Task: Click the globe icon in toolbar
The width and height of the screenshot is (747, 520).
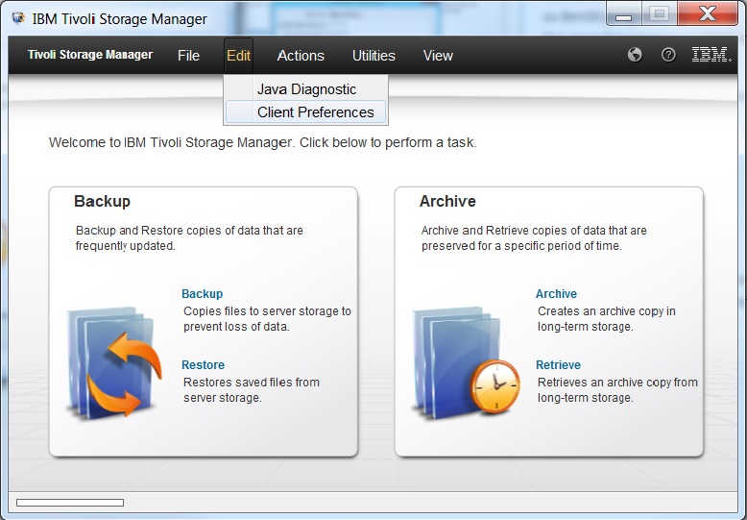Action: (x=635, y=55)
